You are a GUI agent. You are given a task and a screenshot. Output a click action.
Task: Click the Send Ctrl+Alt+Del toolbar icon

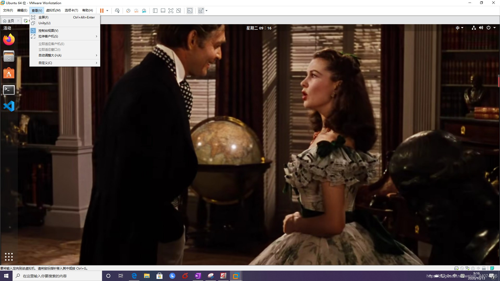[x=117, y=11]
